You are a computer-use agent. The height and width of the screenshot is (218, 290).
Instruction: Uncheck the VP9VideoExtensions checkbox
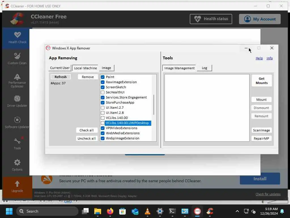[x=103, y=128]
